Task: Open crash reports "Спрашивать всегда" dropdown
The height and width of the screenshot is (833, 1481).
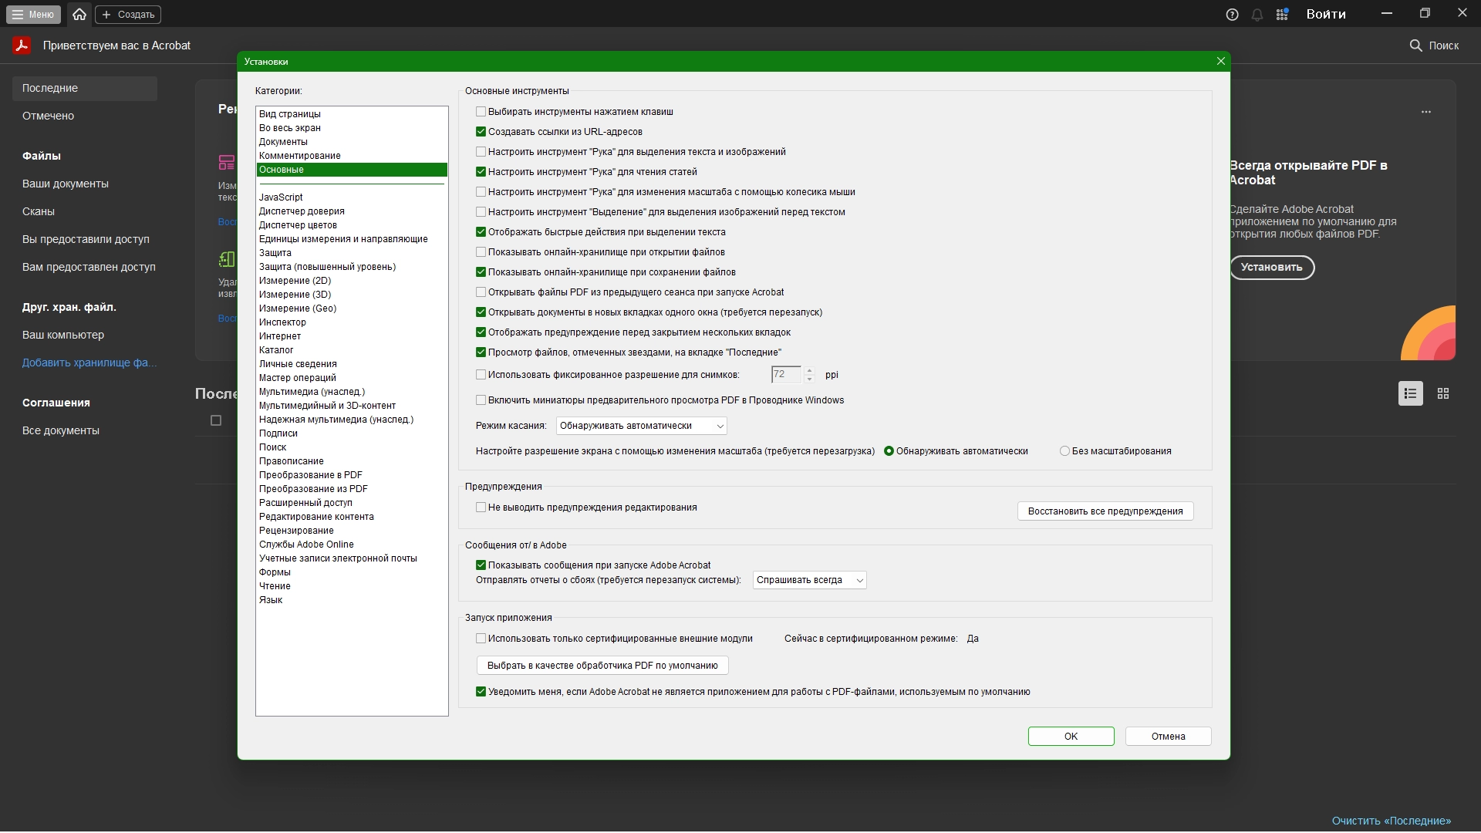Action: coord(809,580)
